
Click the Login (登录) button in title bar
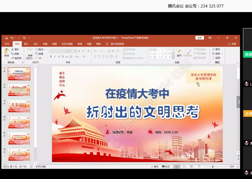[199, 38]
